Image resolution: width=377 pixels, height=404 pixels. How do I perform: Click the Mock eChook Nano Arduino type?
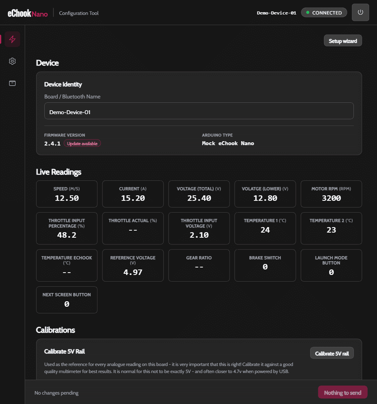pos(228,143)
